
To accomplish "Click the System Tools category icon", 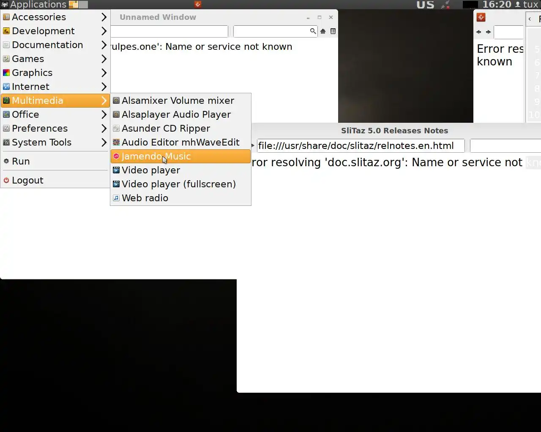I will pyautogui.click(x=6, y=143).
